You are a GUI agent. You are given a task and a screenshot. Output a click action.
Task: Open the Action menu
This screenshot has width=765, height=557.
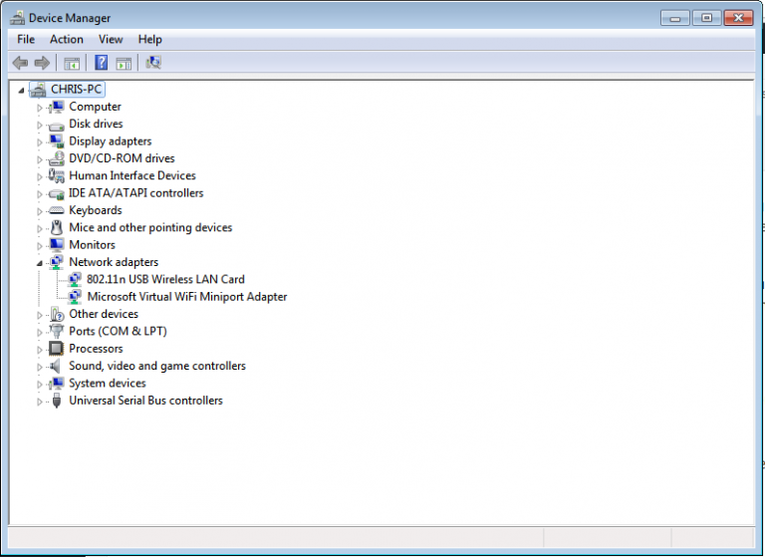[x=67, y=40]
